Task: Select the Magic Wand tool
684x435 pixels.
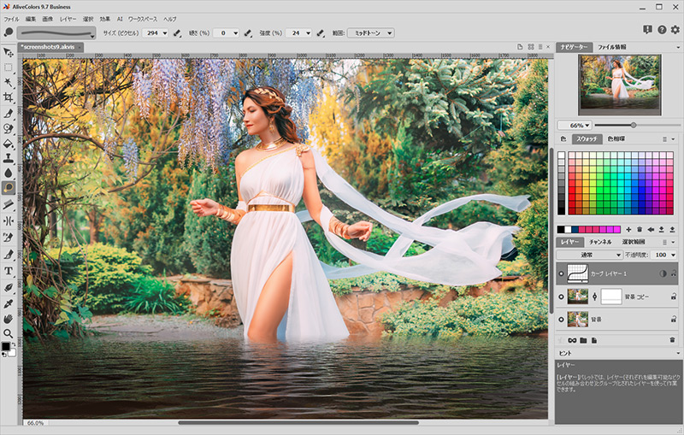Action: [x=8, y=82]
